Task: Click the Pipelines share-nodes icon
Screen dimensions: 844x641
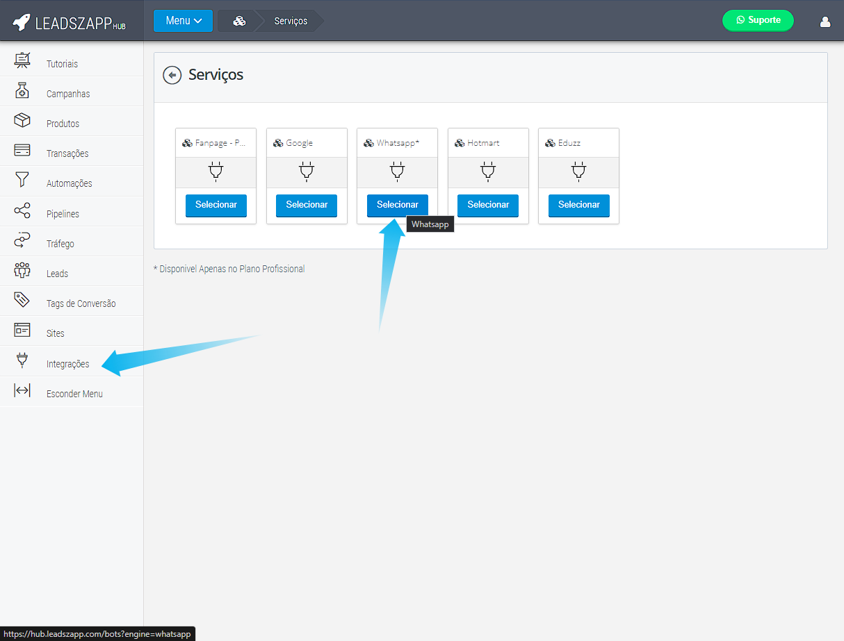Action: 22,211
